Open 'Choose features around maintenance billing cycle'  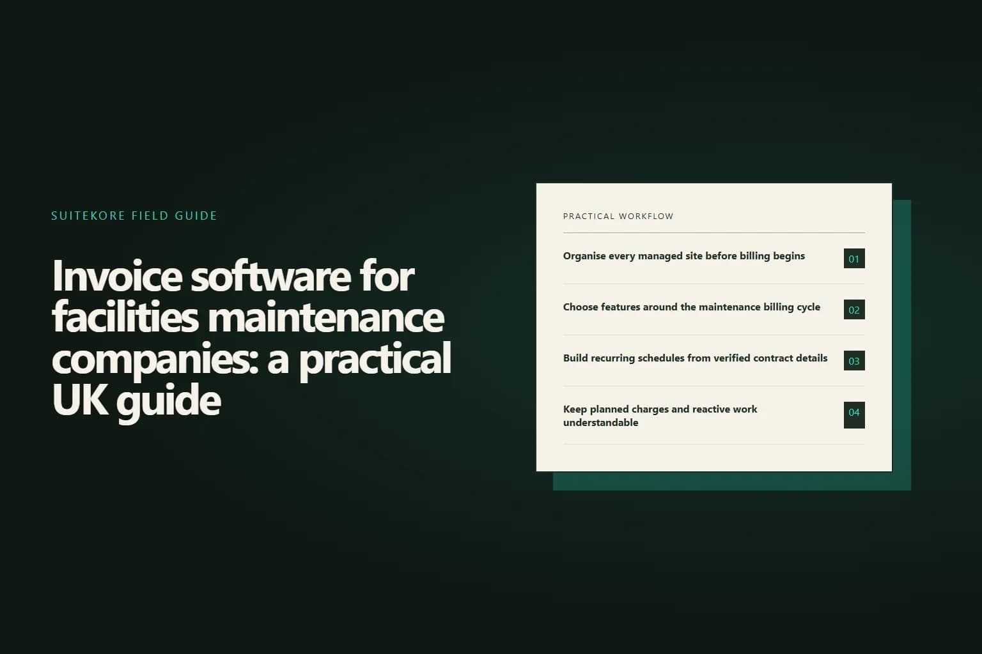(713, 310)
